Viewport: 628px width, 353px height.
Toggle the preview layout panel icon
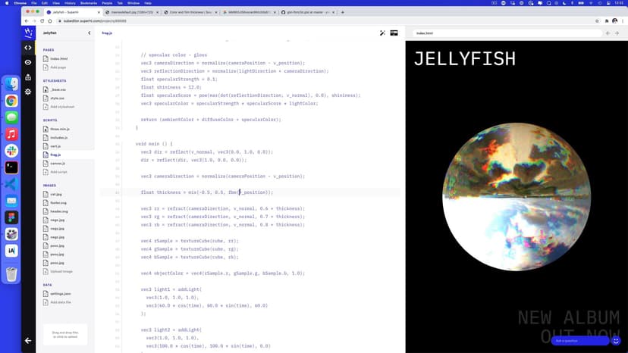394,33
